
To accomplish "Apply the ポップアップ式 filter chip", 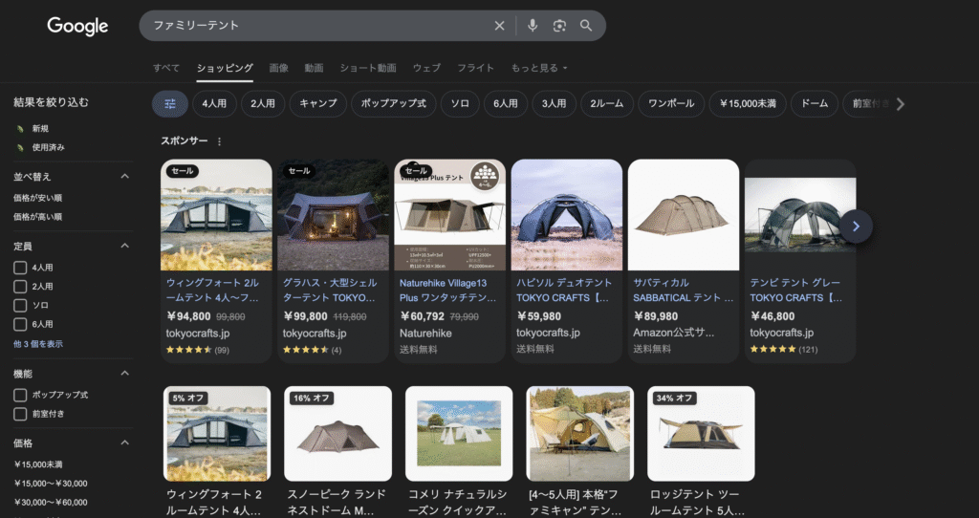I will point(393,104).
